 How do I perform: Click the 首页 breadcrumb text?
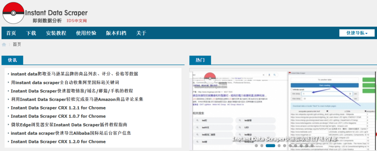17,44
